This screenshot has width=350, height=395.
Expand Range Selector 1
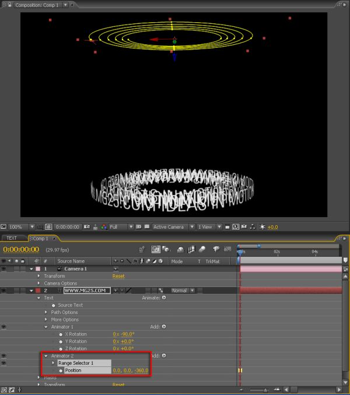(53, 363)
